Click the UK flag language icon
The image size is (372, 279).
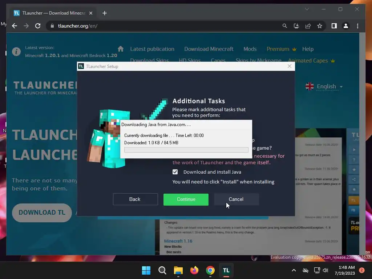tap(310, 86)
